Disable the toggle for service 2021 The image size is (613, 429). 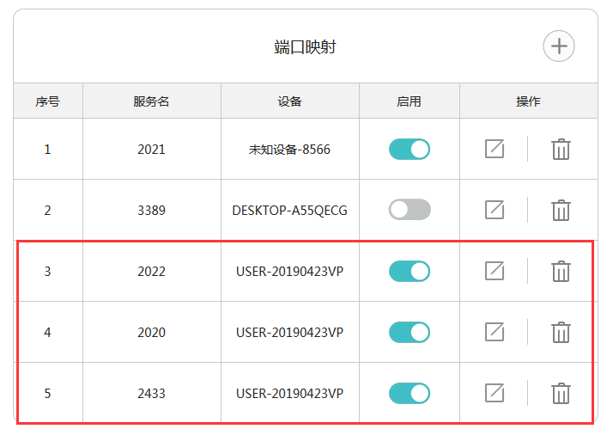[410, 149]
